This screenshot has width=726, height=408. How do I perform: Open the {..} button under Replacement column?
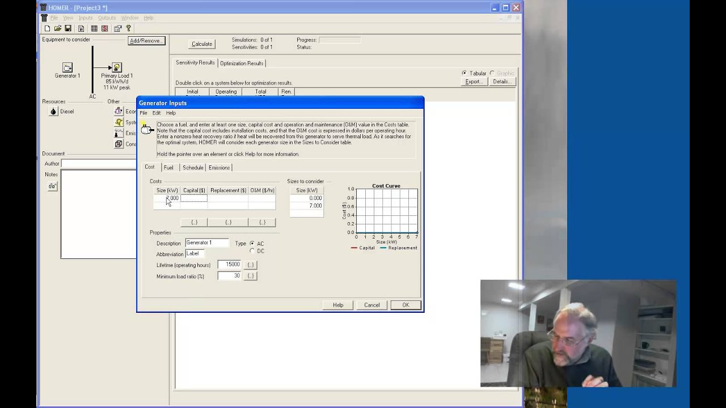(228, 222)
